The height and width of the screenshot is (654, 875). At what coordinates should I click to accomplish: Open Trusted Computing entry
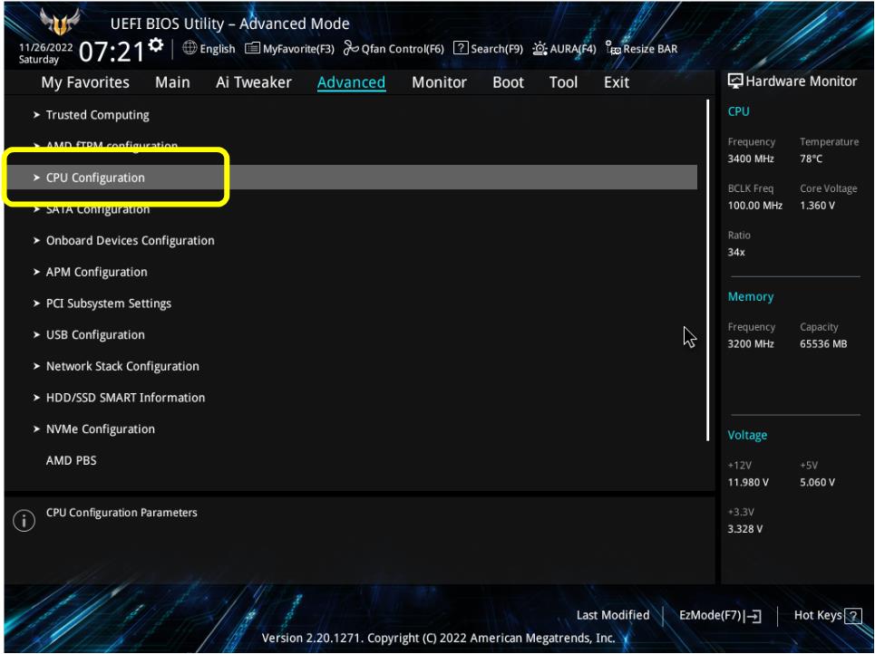click(98, 115)
